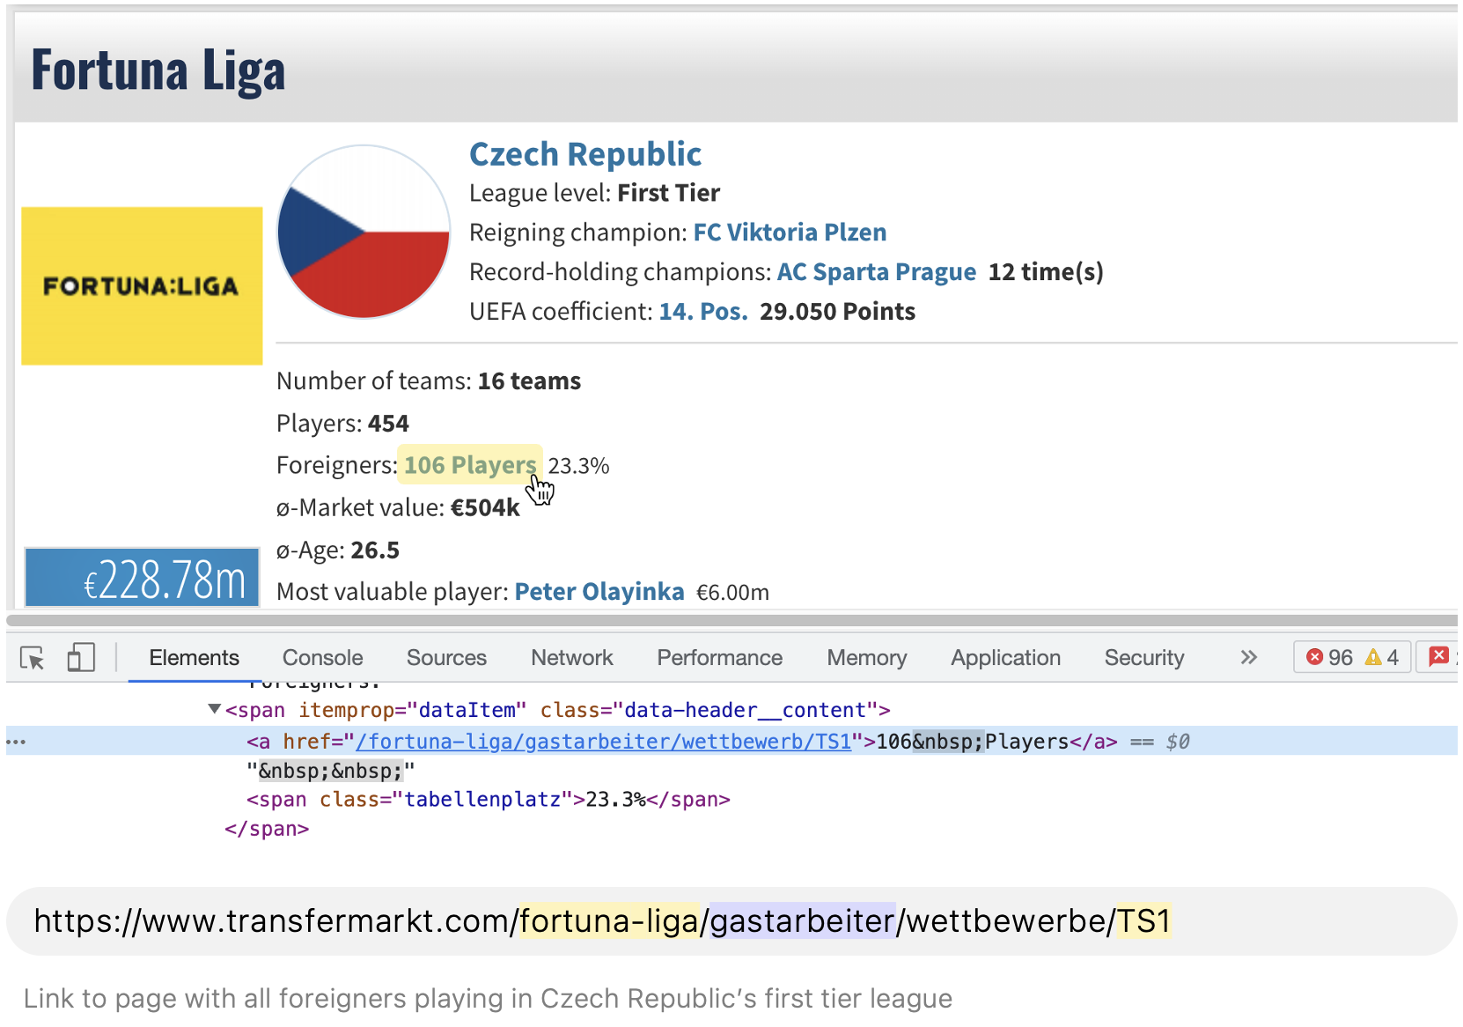1463x1027 pixels.
Task: Click the 14. Pos. UEFA coefficient link
Action: pos(703,312)
